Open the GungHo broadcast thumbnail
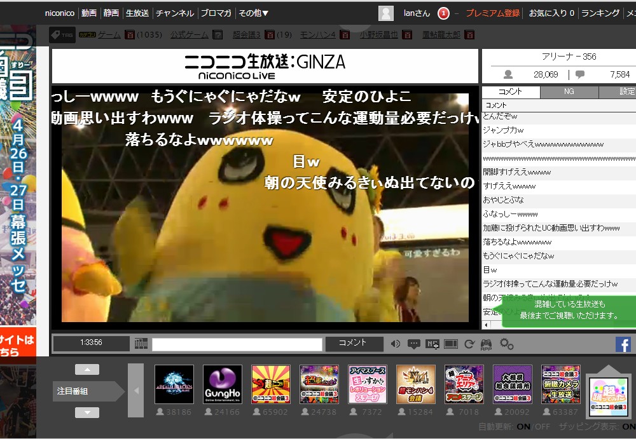This screenshot has height=439, width=636. coord(223,384)
